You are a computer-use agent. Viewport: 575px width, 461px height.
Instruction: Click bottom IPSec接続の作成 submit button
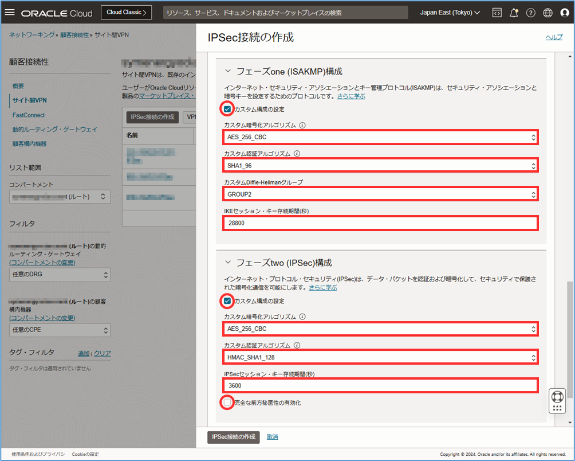coord(234,437)
